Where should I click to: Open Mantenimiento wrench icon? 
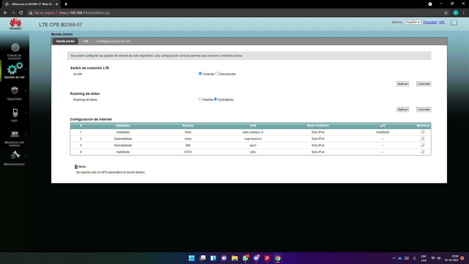(x=15, y=155)
